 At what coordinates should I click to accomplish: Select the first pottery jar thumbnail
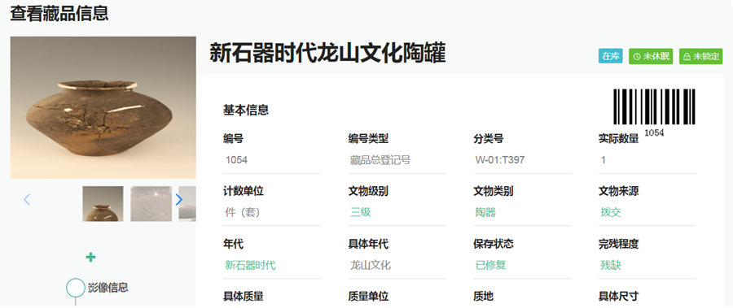[x=103, y=204]
